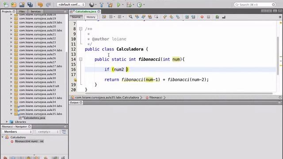Click the Search field

(x=255, y=4)
